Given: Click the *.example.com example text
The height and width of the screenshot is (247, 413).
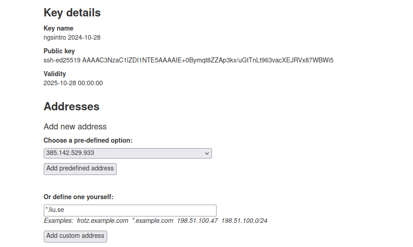Looking at the screenshot, I should click(x=153, y=221).
